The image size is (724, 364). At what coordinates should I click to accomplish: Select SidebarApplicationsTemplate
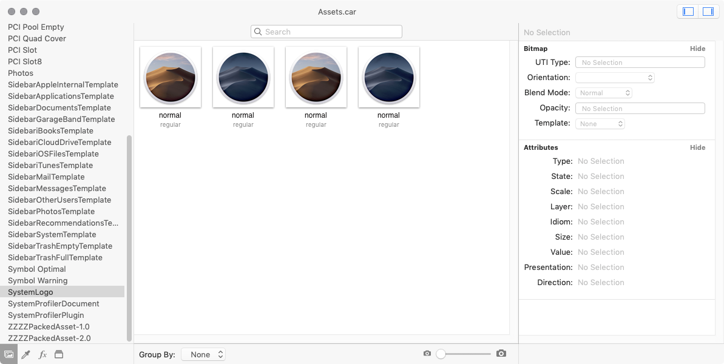61,96
